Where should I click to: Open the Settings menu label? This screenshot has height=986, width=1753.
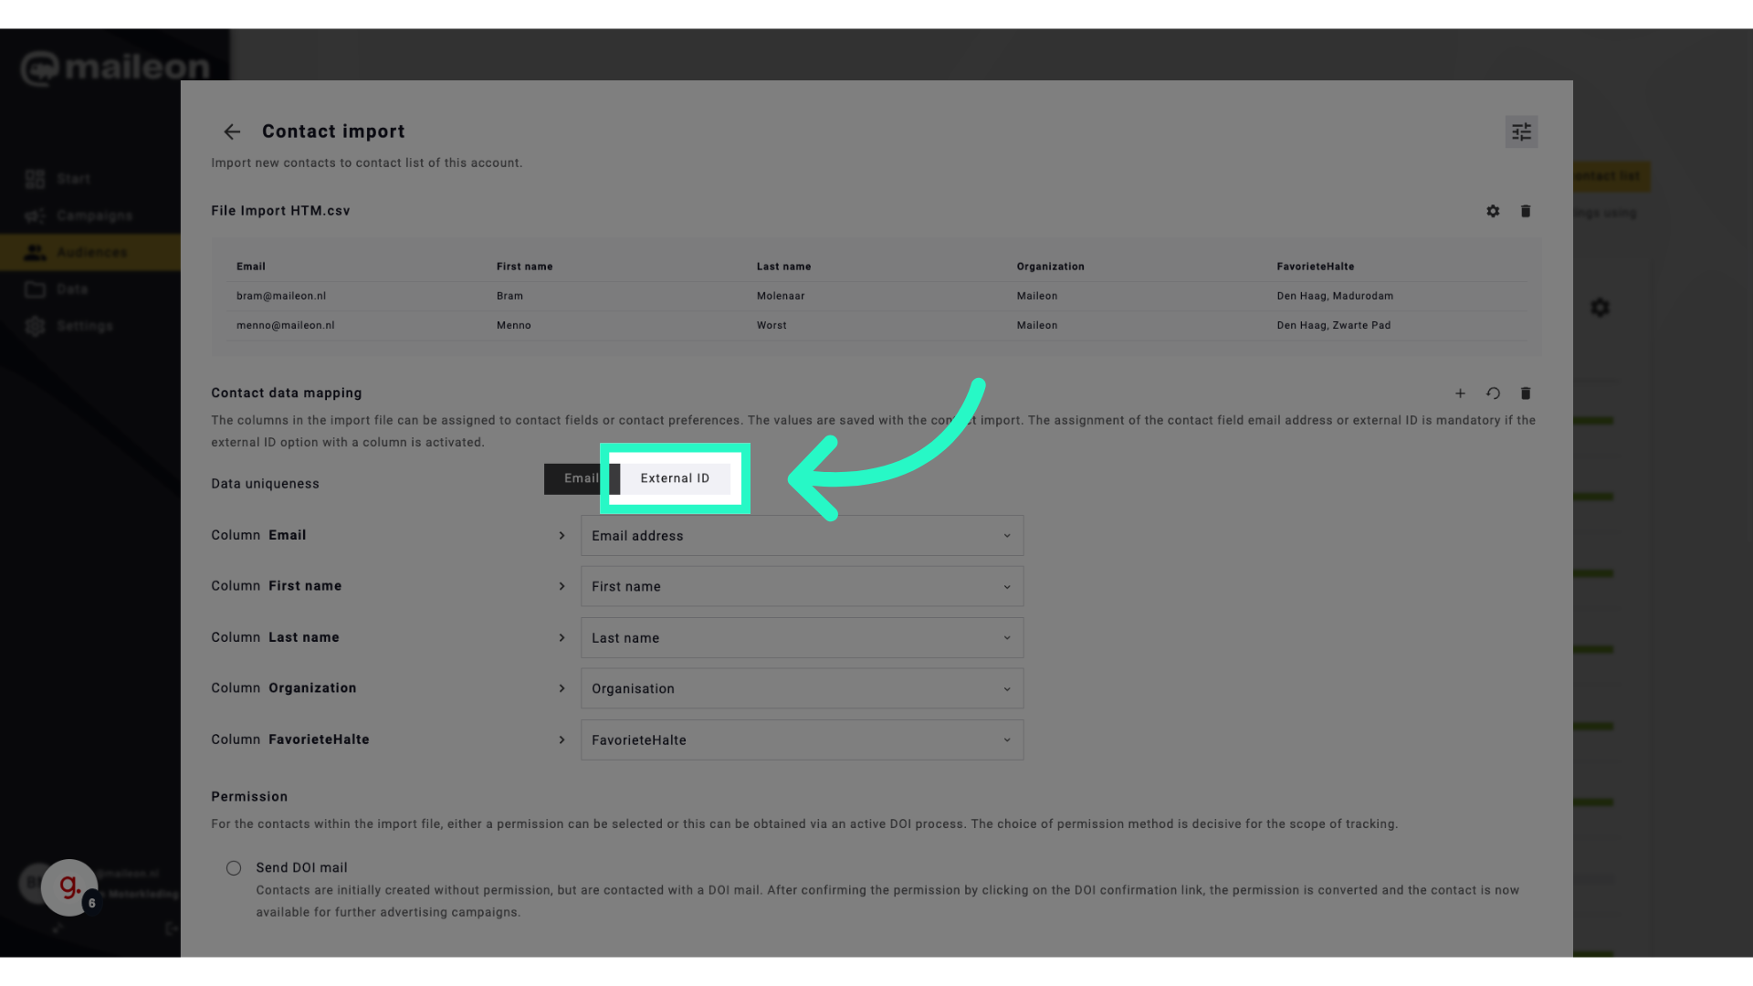tap(85, 326)
